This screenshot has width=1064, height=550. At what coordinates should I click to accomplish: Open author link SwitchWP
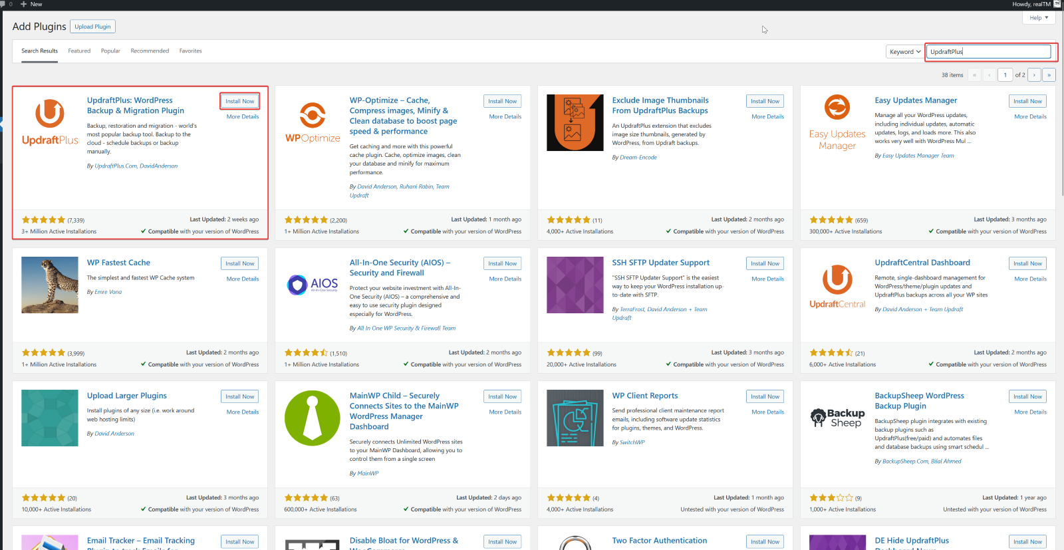[632, 442]
